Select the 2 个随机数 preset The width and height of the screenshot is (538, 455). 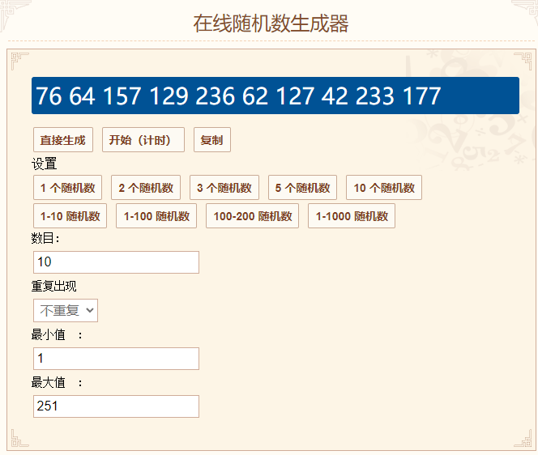pos(146,188)
